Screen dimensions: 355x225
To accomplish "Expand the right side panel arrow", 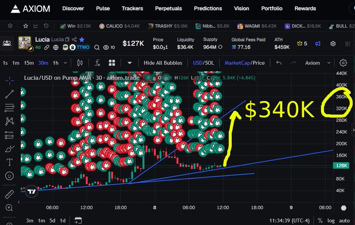I will point(353,130).
